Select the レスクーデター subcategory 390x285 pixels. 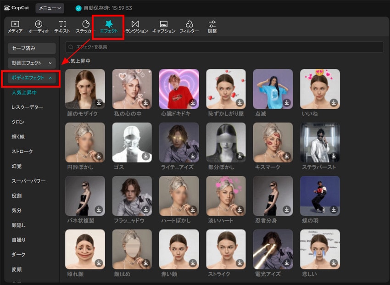(28, 107)
